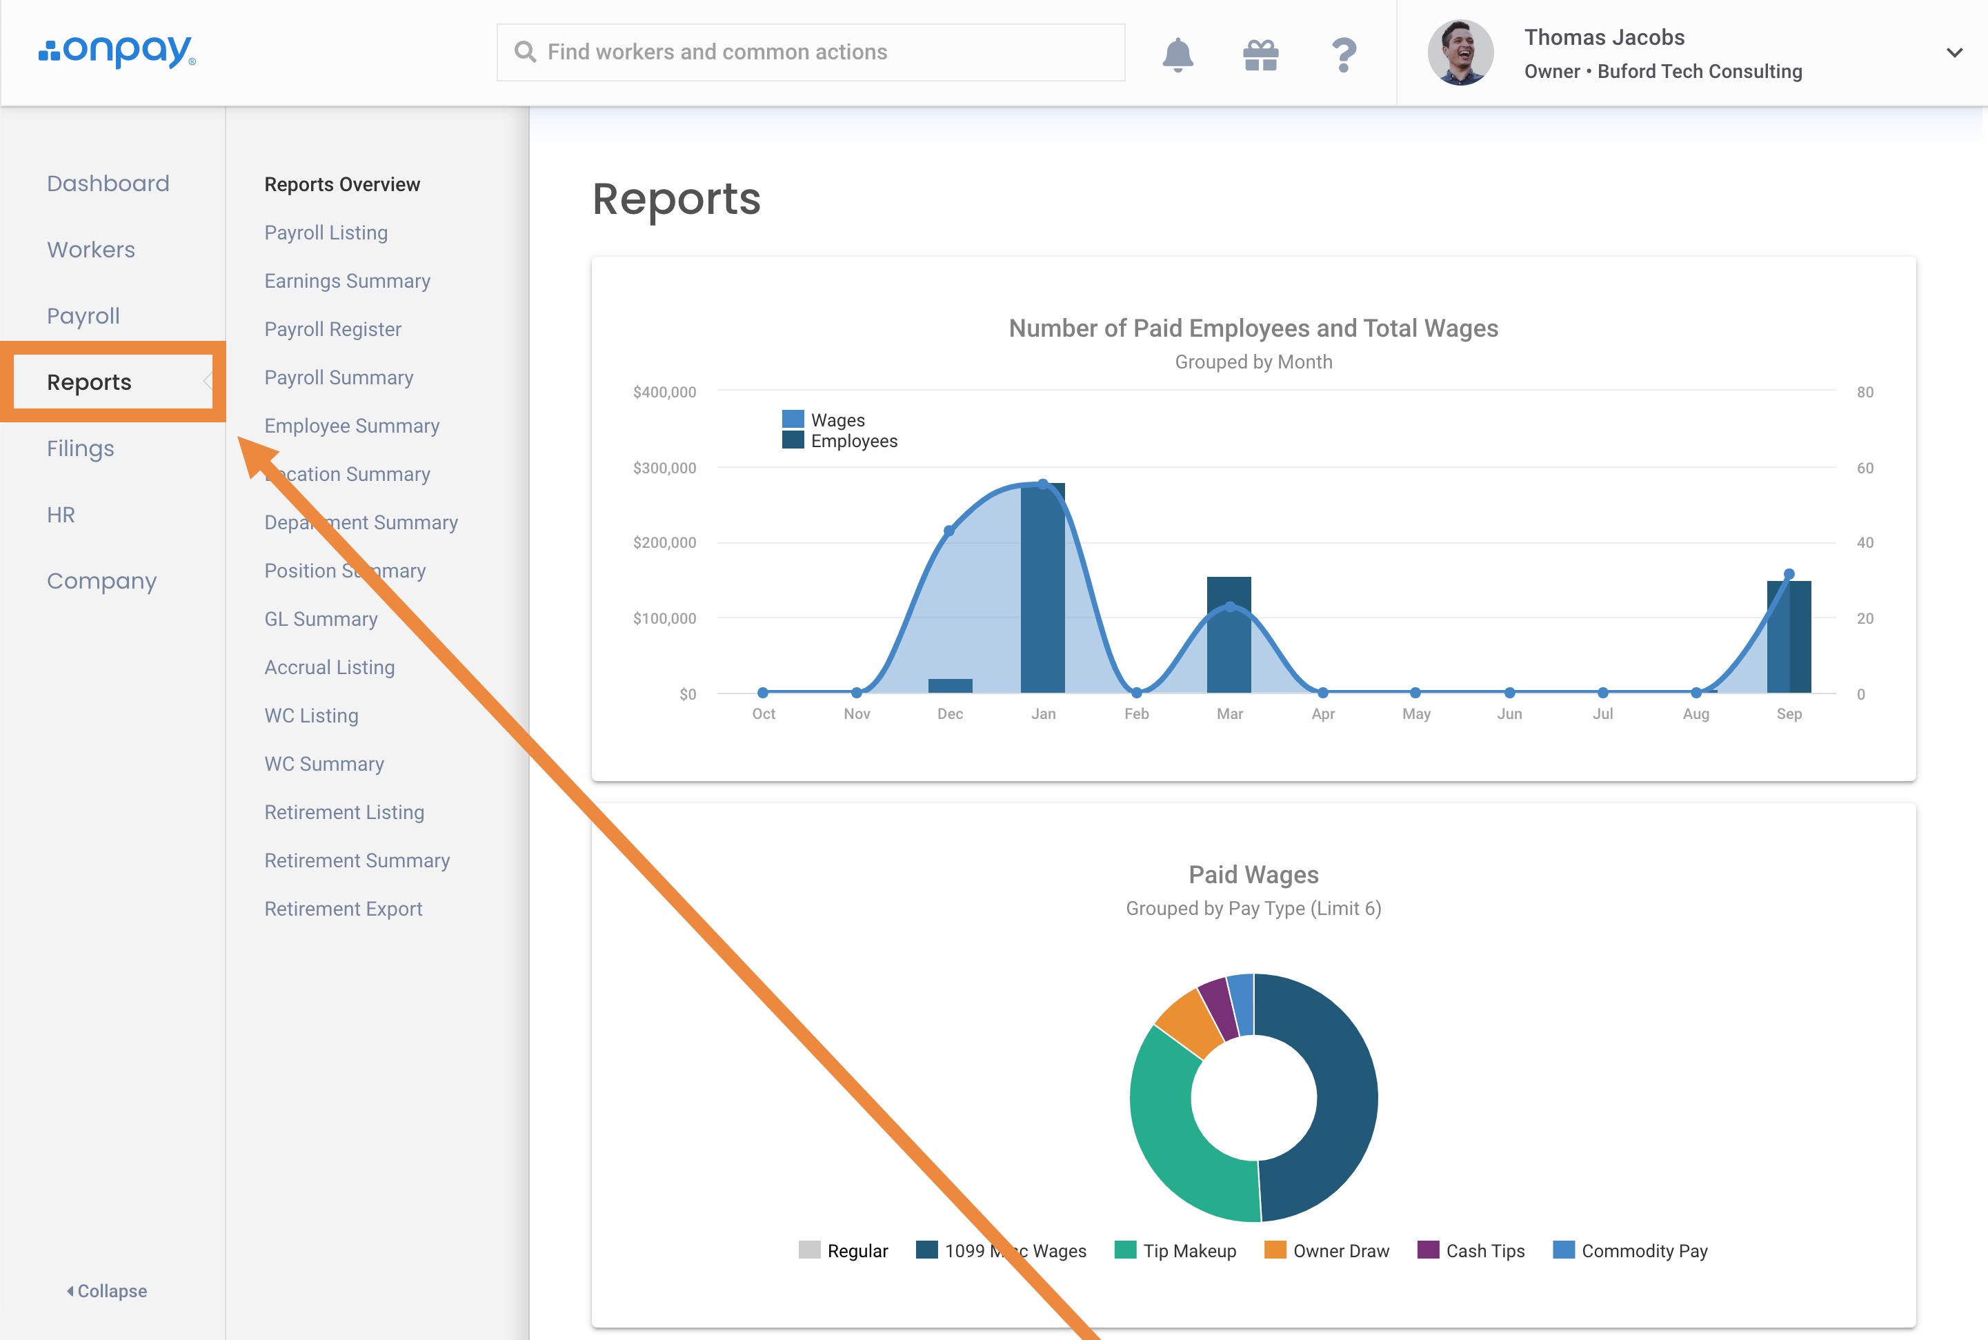
Task: Click the notifications bell icon
Action: click(1177, 54)
